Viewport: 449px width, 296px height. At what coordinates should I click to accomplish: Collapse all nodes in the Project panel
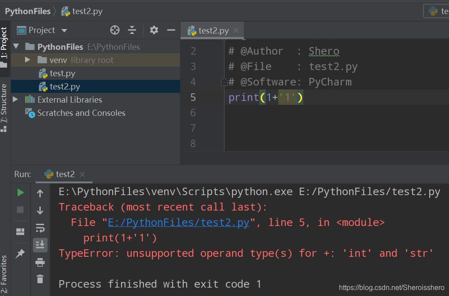[x=132, y=30]
